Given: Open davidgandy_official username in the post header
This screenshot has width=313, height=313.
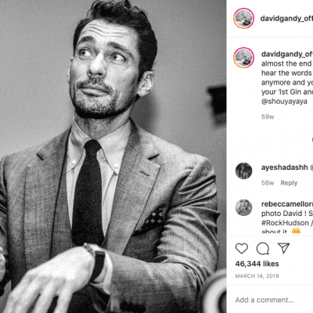Looking at the screenshot, I should click(286, 18).
